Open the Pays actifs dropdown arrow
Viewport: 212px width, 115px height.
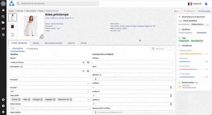coord(88,99)
